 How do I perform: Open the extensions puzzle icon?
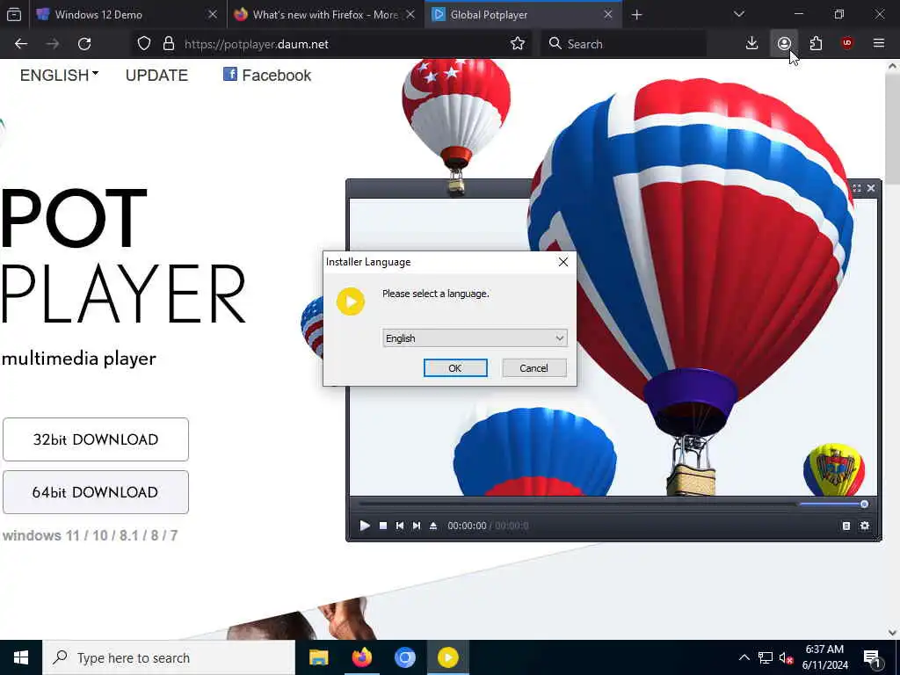pyautogui.click(x=816, y=44)
